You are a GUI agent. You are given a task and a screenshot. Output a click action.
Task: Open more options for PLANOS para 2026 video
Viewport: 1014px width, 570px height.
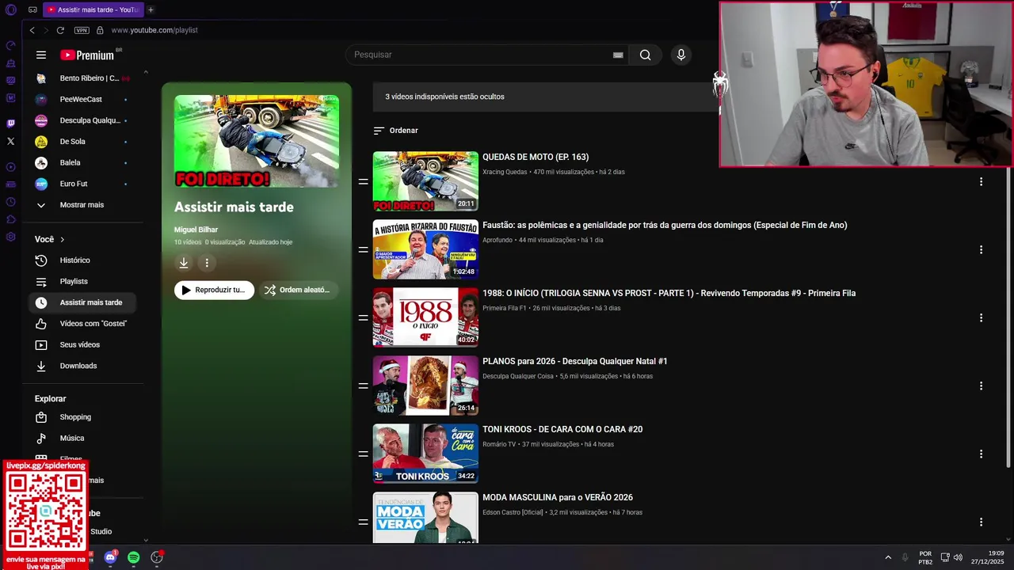click(x=981, y=386)
